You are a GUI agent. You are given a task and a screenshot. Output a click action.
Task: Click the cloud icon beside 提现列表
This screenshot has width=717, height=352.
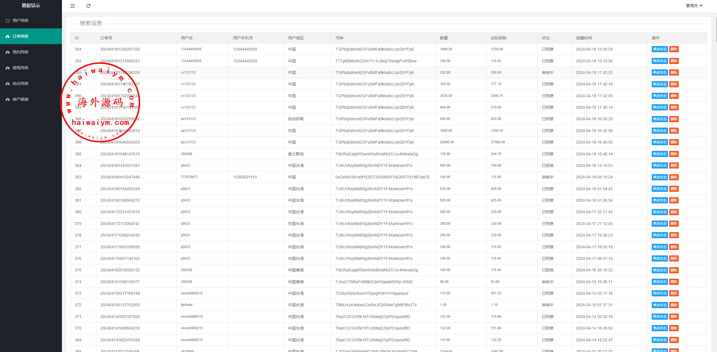[x=8, y=68]
